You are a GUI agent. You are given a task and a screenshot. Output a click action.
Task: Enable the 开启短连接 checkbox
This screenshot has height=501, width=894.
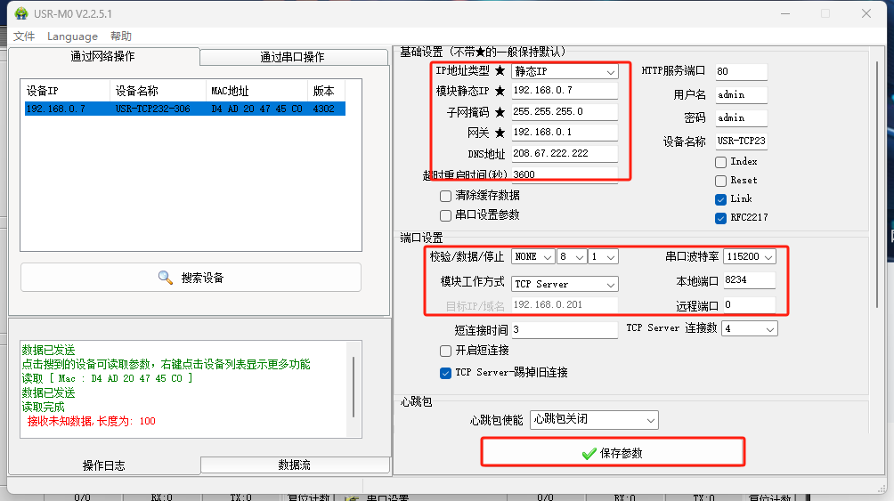tap(445, 351)
